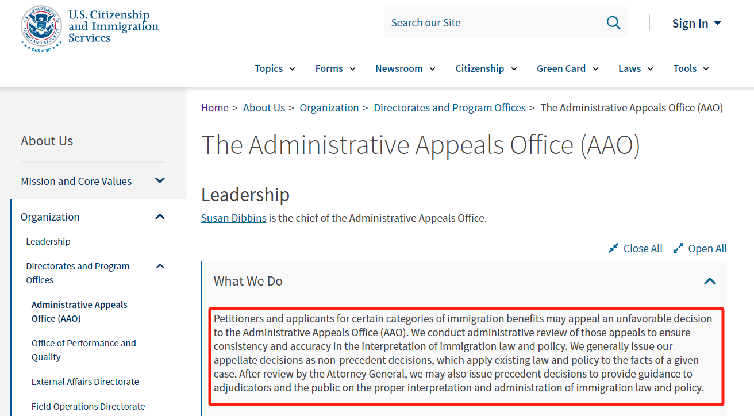Click the Close All collapse icon
This screenshot has height=416, width=754.
[614, 248]
